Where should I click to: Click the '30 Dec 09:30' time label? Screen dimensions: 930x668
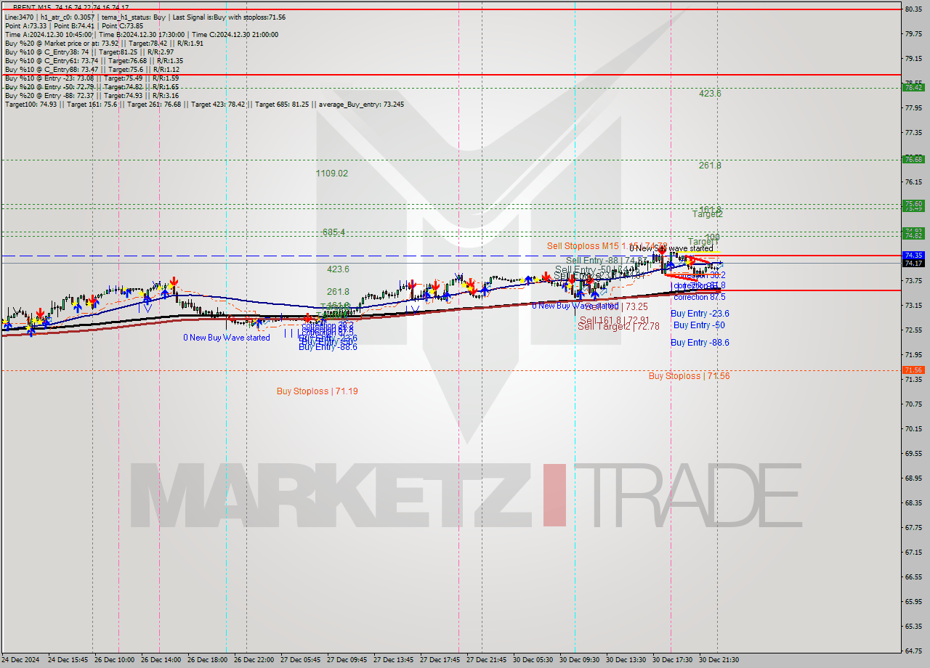point(580,660)
